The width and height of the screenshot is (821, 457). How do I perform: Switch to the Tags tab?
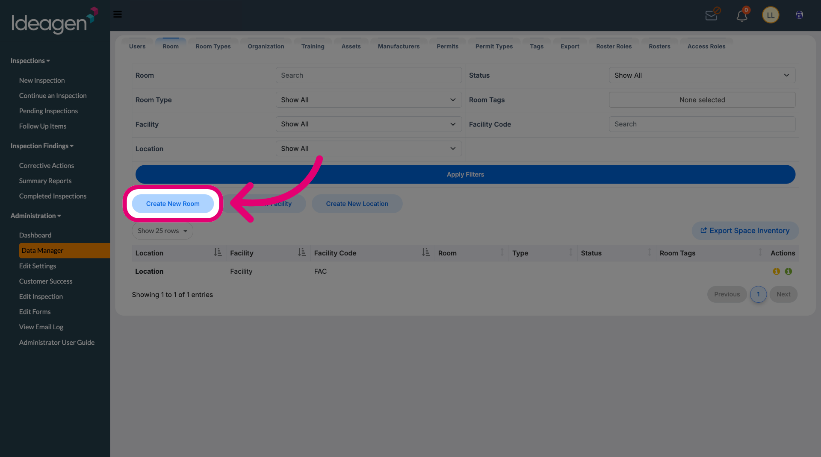pos(537,46)
